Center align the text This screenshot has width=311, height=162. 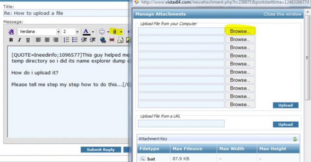[x=47, y=40]
